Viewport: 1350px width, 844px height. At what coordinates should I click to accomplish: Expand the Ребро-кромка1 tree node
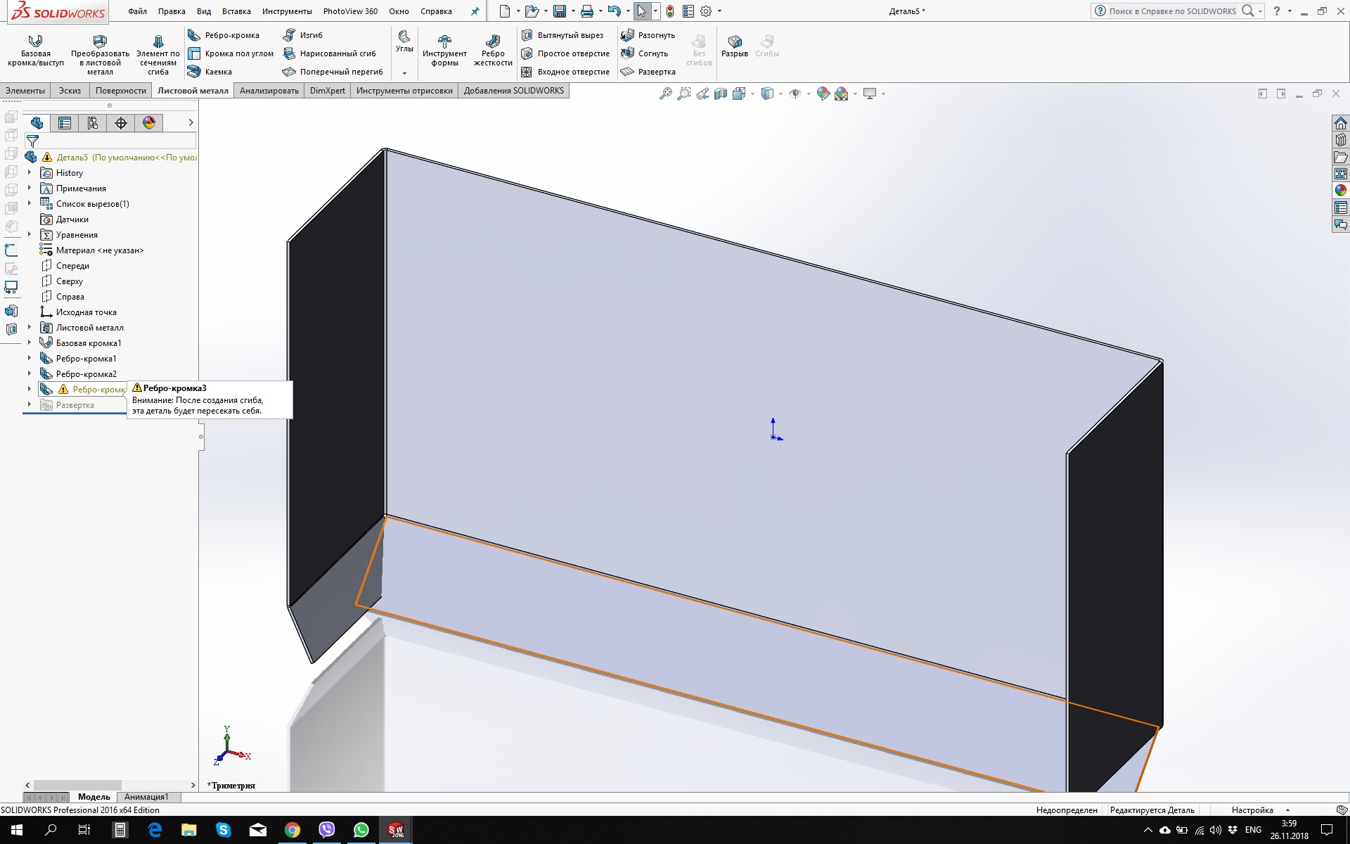(30, 359)
